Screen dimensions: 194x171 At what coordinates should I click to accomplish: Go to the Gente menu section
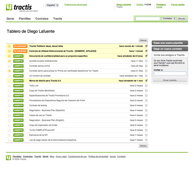tap(10, 19)
